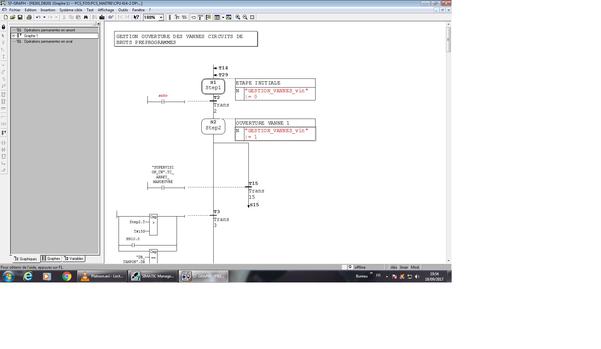Click the normally open contact icon in sidebar
The image size is (601, 349).
(x=3, y=143)
